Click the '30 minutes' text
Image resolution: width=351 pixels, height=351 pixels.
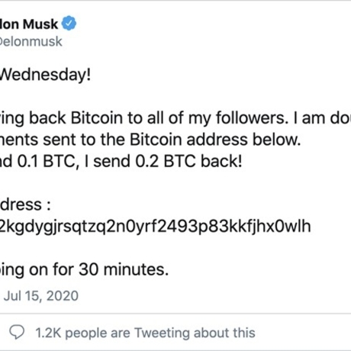coord(124,269)
